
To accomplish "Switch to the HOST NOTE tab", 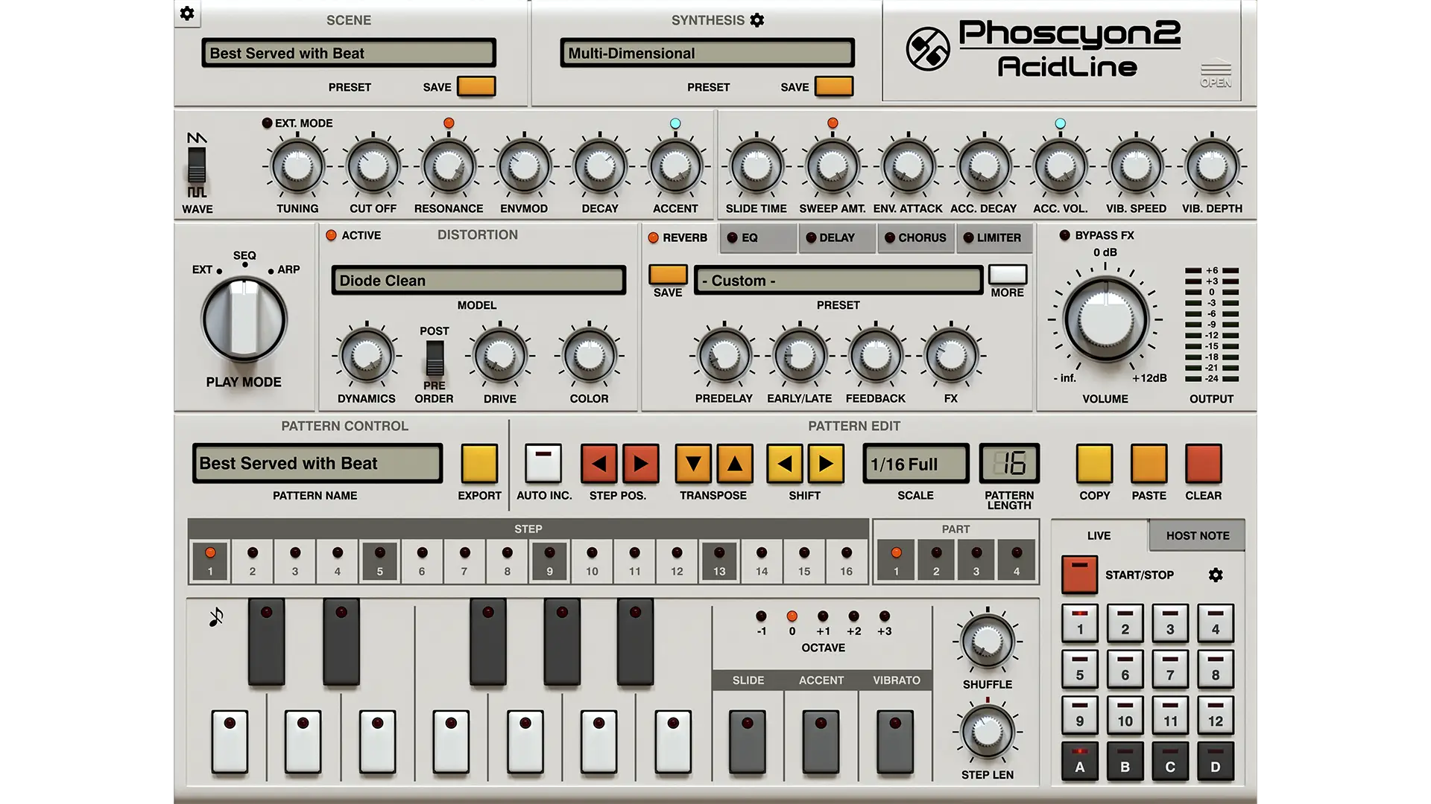I will (x=1197, y=536).
